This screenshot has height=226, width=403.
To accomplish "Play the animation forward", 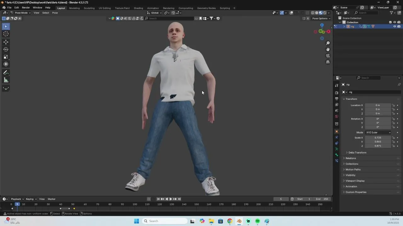I will [171, 199].
